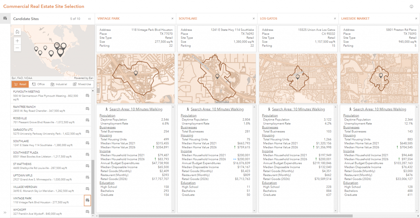Enable the Office site type filter
This screenshot has width=420, height=218.
point(38,84)
